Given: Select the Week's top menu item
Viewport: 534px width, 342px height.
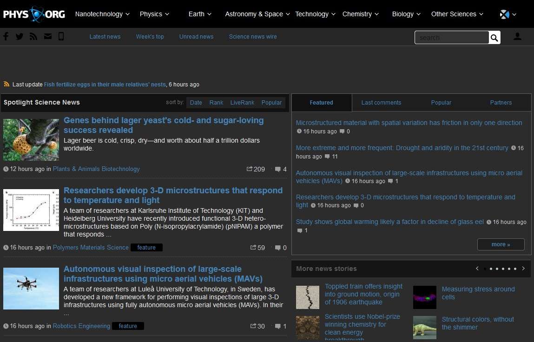Looking at the screenshot, I should point(150,36).
